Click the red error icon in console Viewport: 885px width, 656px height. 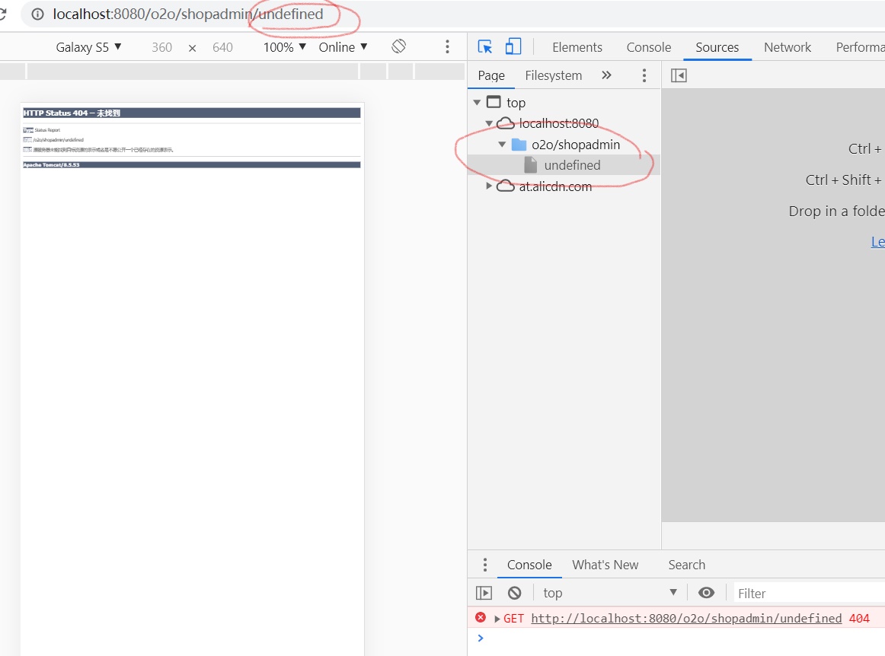[x=481, y=618]
